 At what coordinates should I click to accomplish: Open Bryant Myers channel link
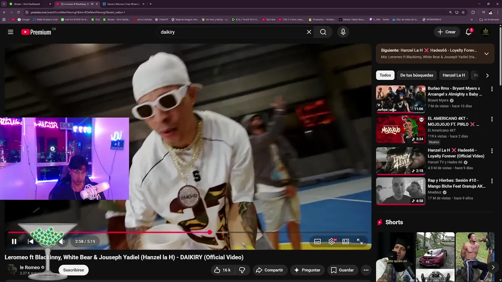438,100
